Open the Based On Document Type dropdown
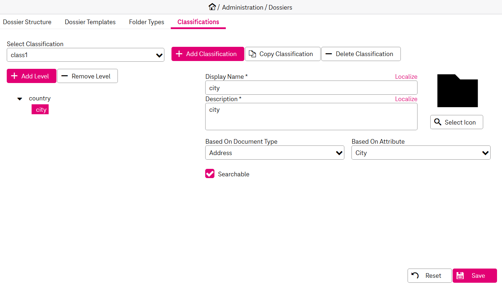 (x=274, y=153)
